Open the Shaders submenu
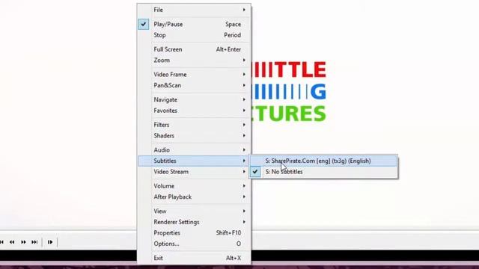This screenshot has width=479, height=269. pyautogui.click(x=194, y=136)
